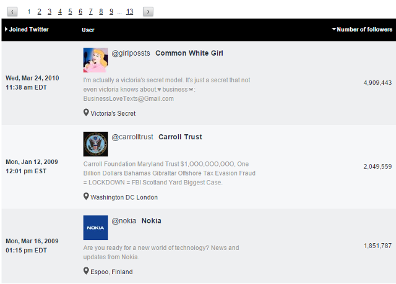Image resolution: width=396 pixels, height=284 pixels.
Task: Click Nokia bio about new technology
Action: (x=161, y=252)
